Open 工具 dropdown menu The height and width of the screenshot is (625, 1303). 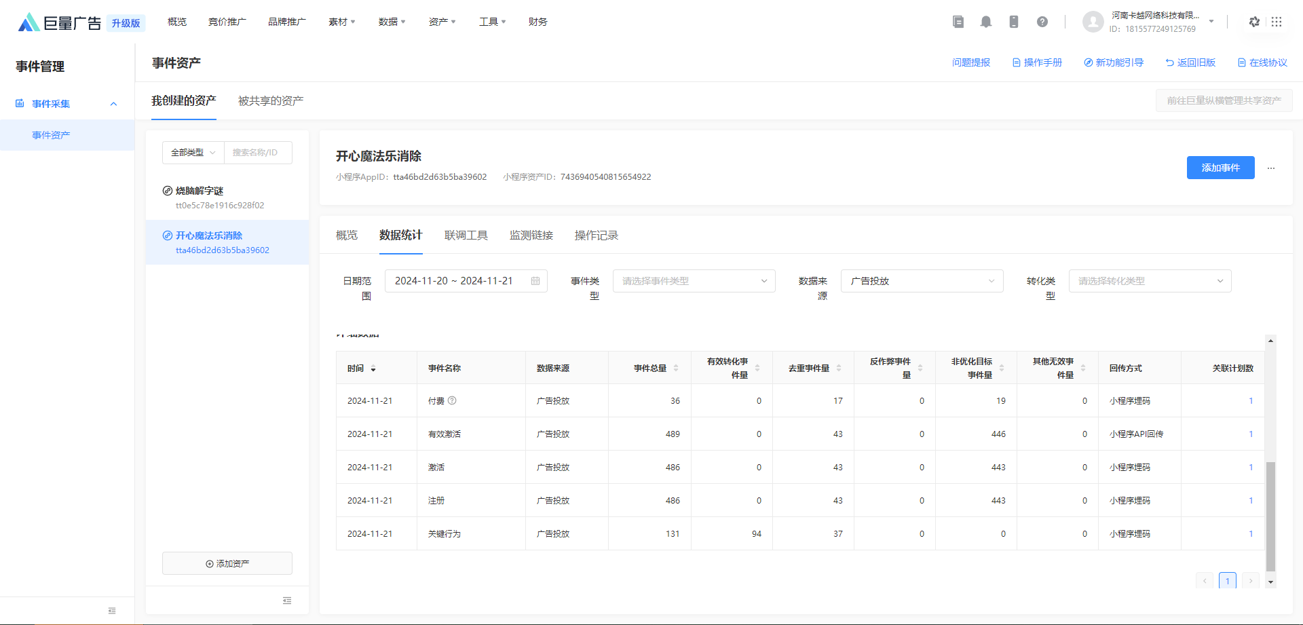click(x=493, y=22)
